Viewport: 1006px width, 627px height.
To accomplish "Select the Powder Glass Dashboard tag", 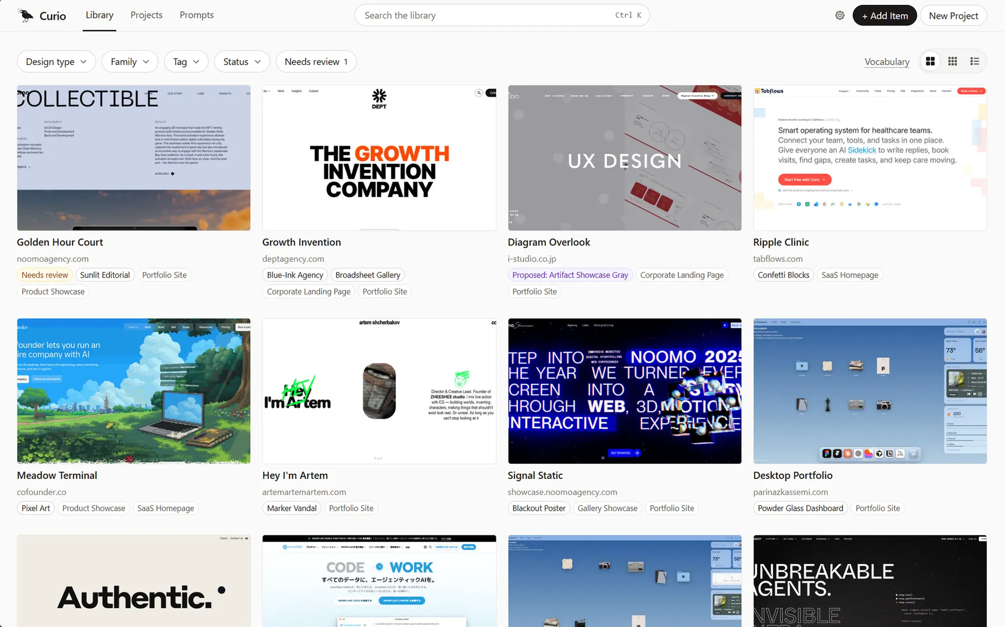I will pos(800,508).
